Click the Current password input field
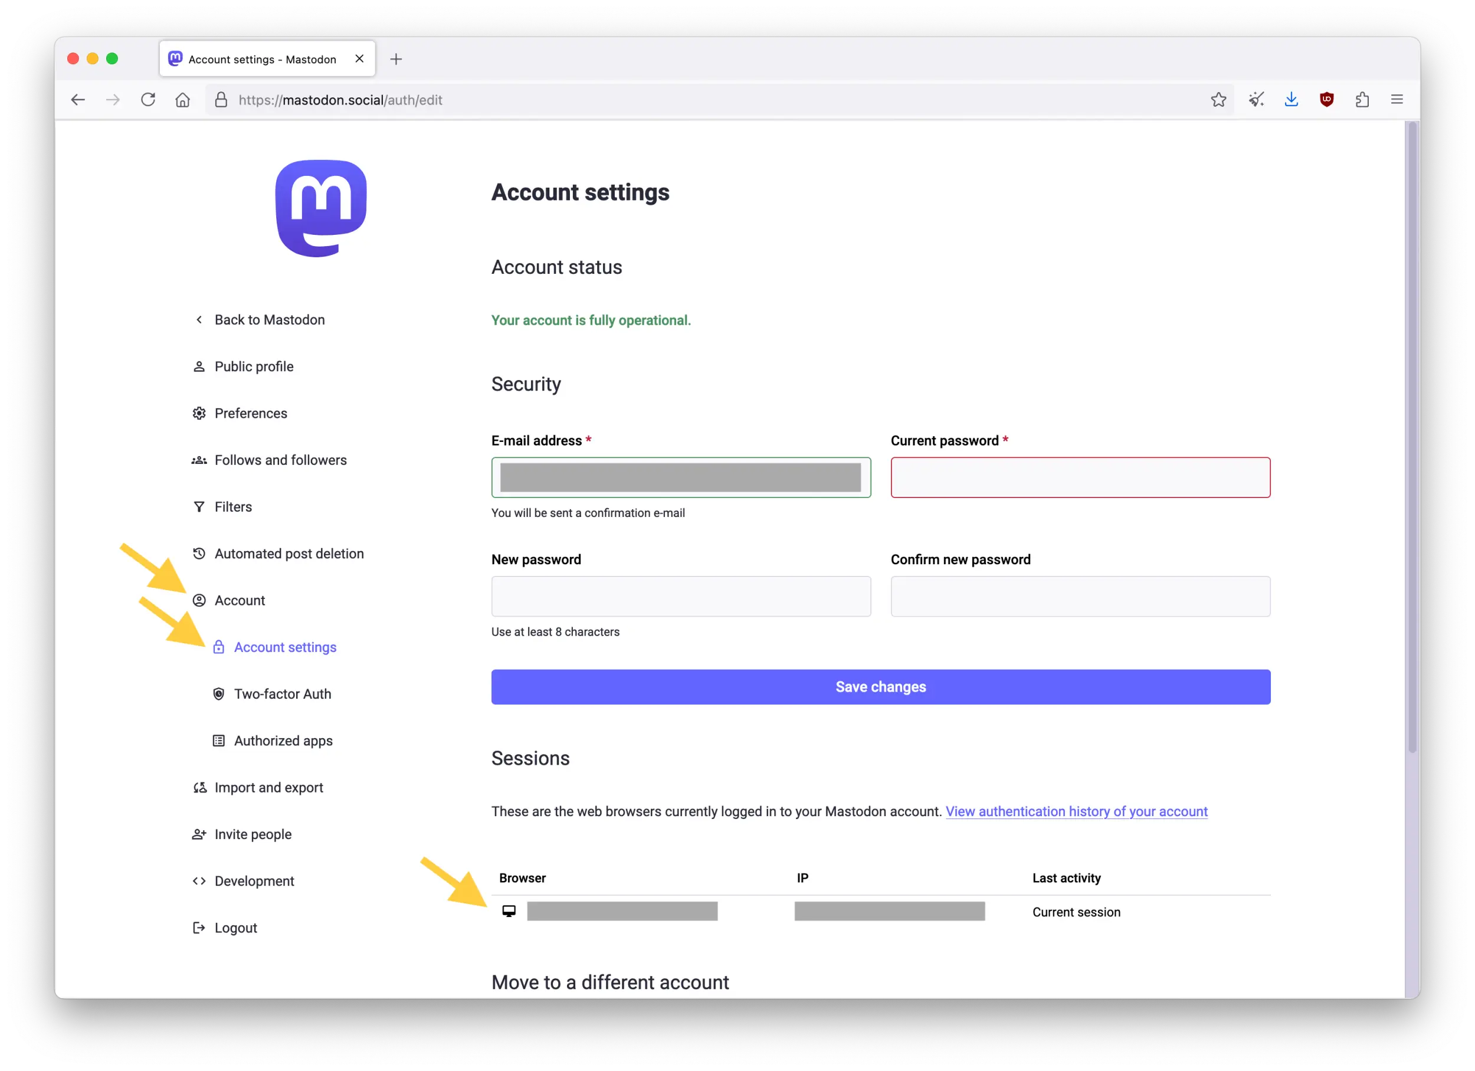1475x1071 pixels. (x=1080, y=477)
